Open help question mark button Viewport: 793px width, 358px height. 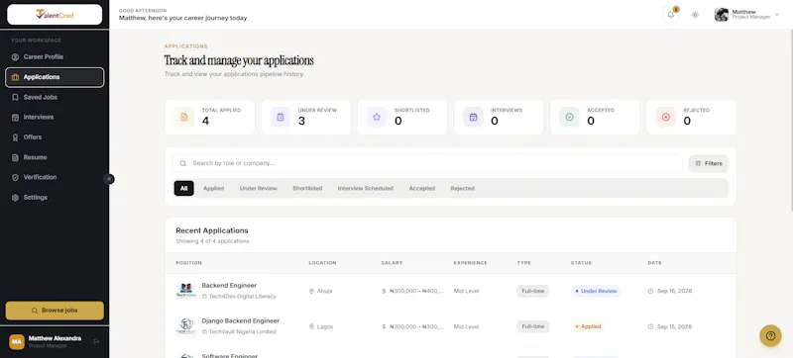[770, 336]
